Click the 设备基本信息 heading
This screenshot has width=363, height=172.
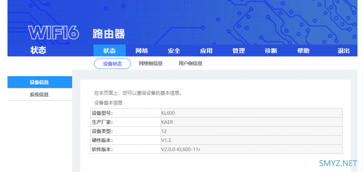coord(108,103)
